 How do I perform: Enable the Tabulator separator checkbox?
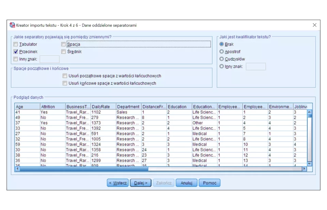point(16,44)
